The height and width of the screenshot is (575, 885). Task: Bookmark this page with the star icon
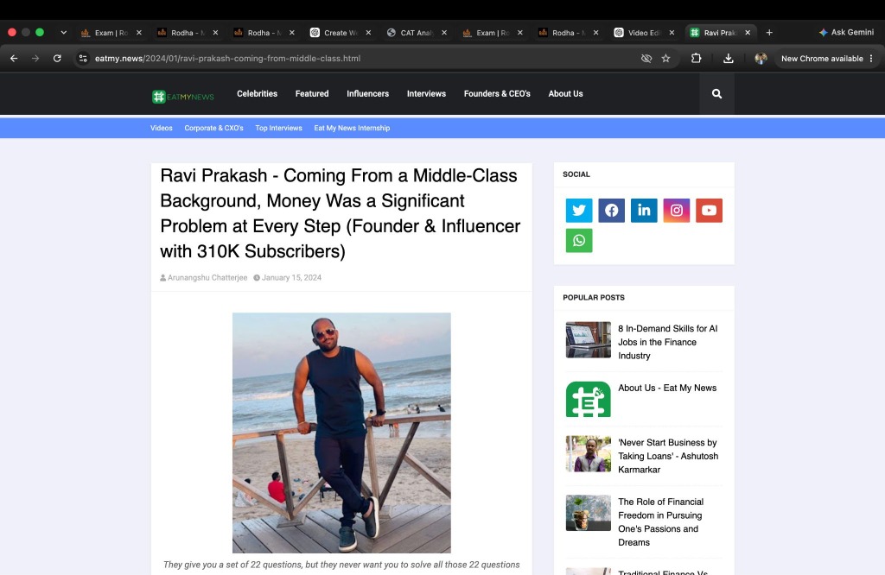tap(666, 58)
